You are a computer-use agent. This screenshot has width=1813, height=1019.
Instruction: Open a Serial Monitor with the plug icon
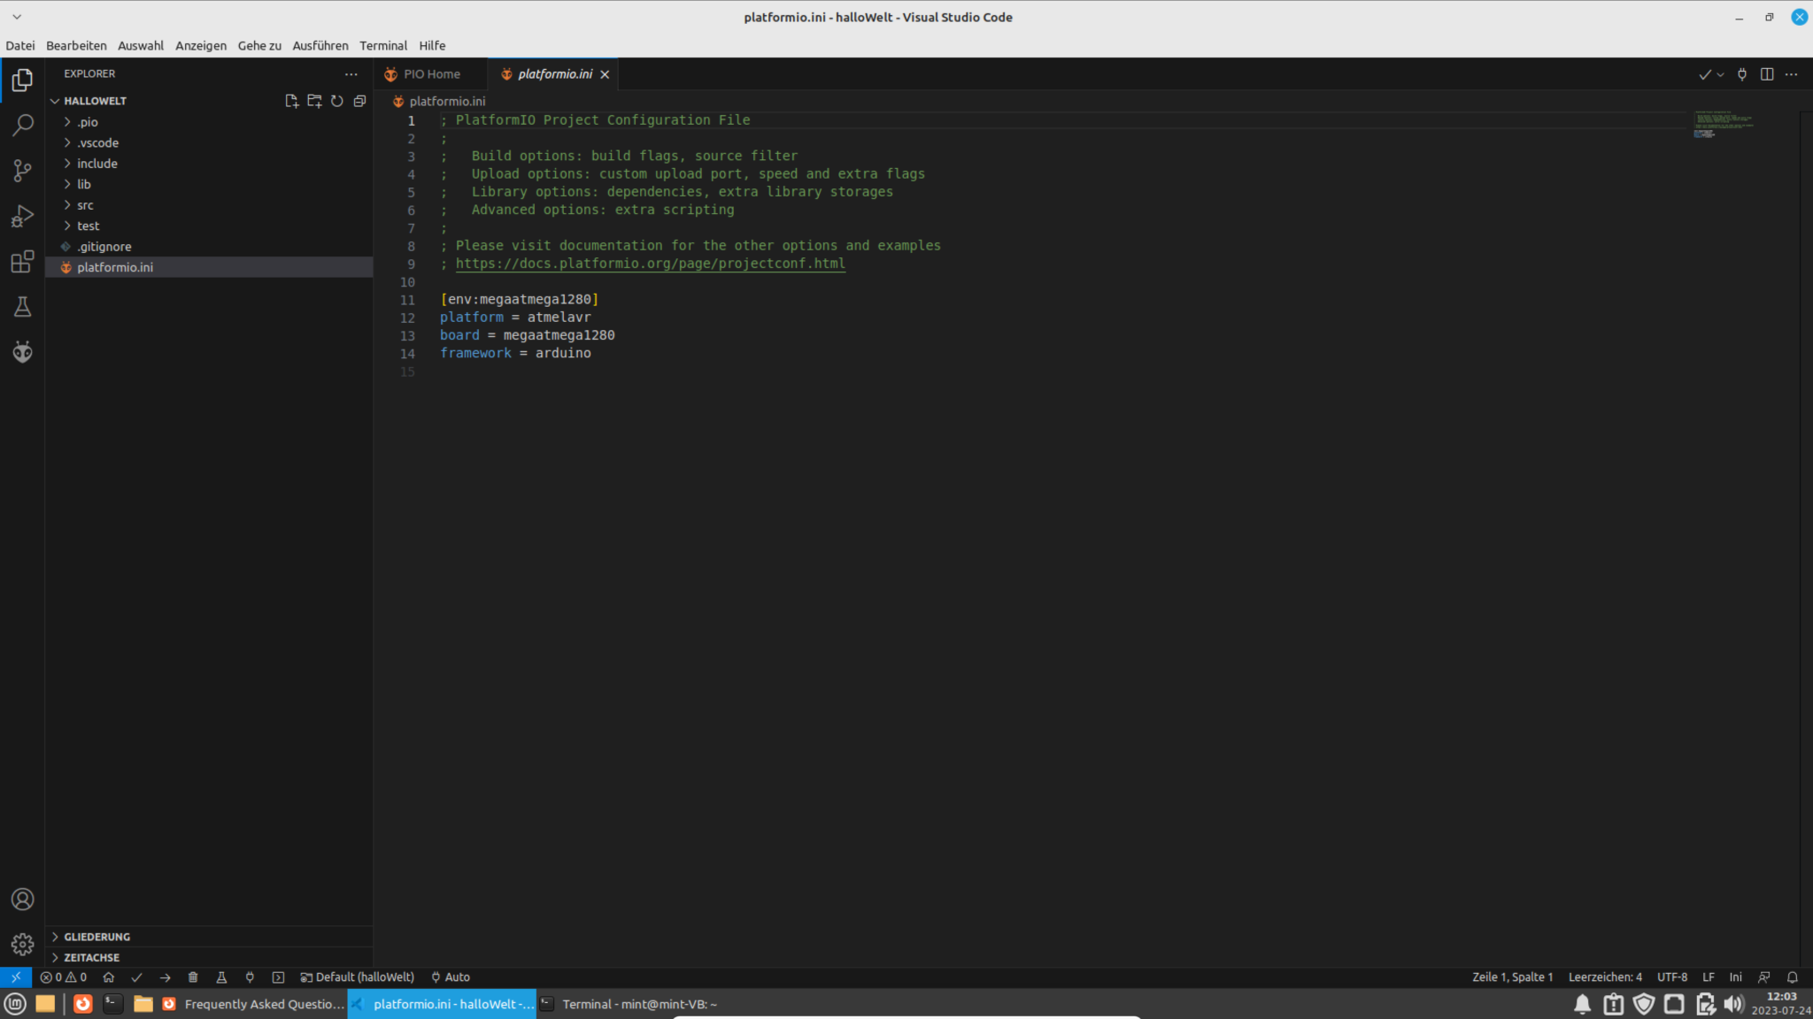pyautogui.click(x=251, y=977)
